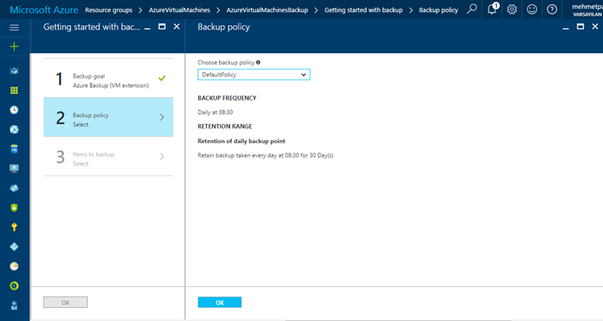
Task: Open notifications bell icon
Action: point(493,9)
